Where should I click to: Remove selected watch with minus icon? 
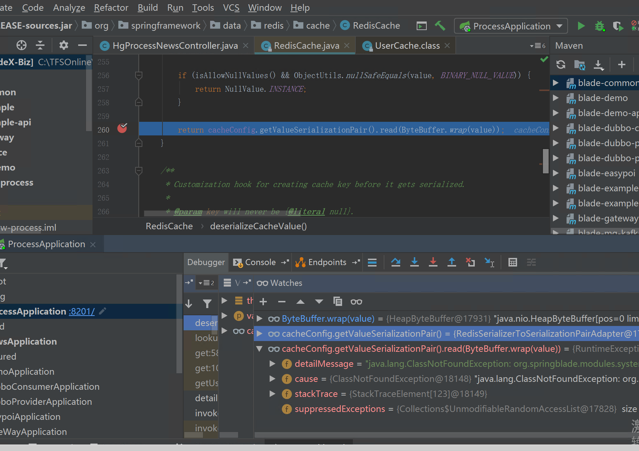[x=282, y=302]
